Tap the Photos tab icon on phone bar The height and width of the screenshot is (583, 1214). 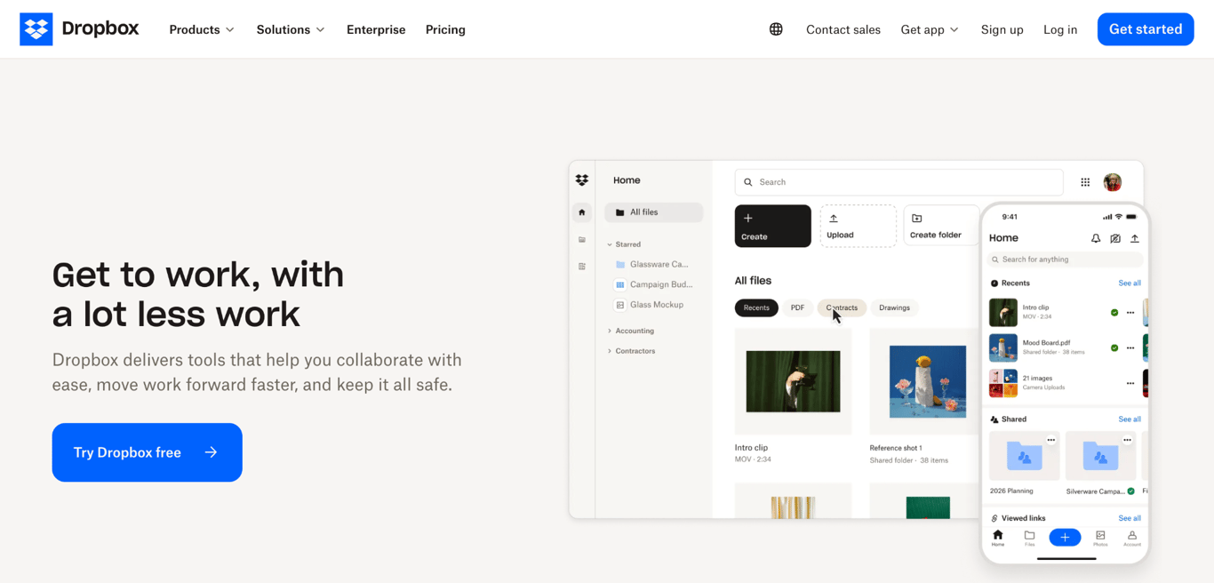pos(1100,538)
